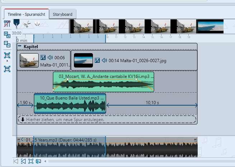Screen dimensions: 235x167
Task: Click the ungroup objects icon in left toolbar
Action: (7, 44)
